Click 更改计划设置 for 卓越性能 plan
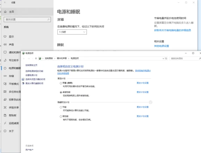This screenshot has height=153, width=201. tap(142, 92)
